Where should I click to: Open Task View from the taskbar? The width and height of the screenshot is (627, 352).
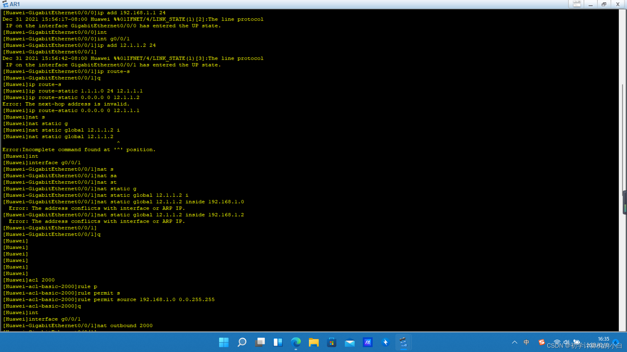click(x=260, y=343)
